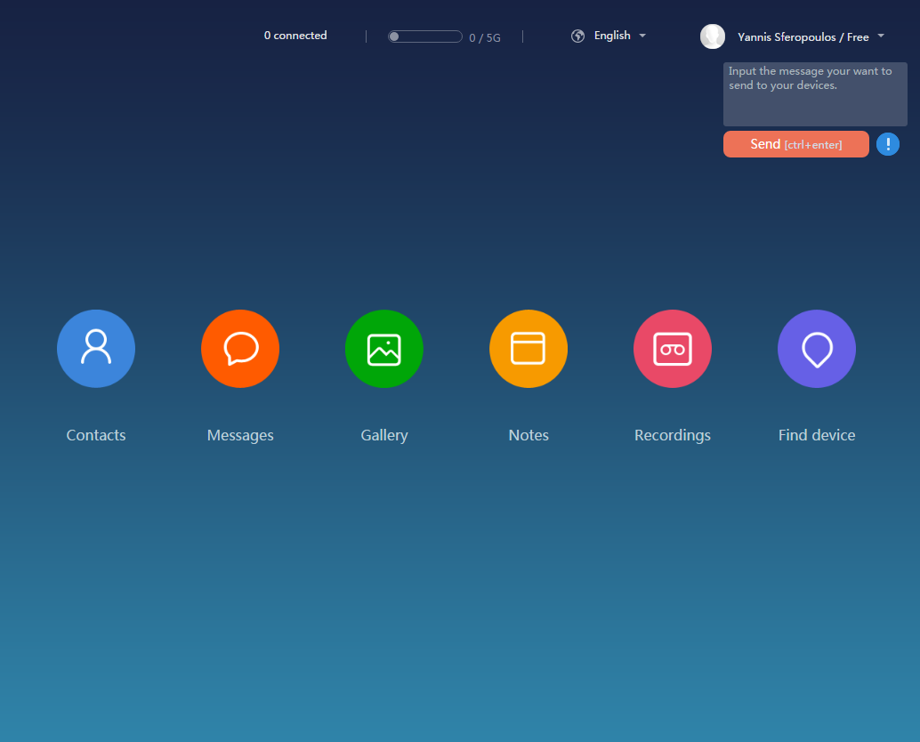The image size is (920, 742).
Task: Click the 0 / 5G storage text
Action: [x=485, y=37]
